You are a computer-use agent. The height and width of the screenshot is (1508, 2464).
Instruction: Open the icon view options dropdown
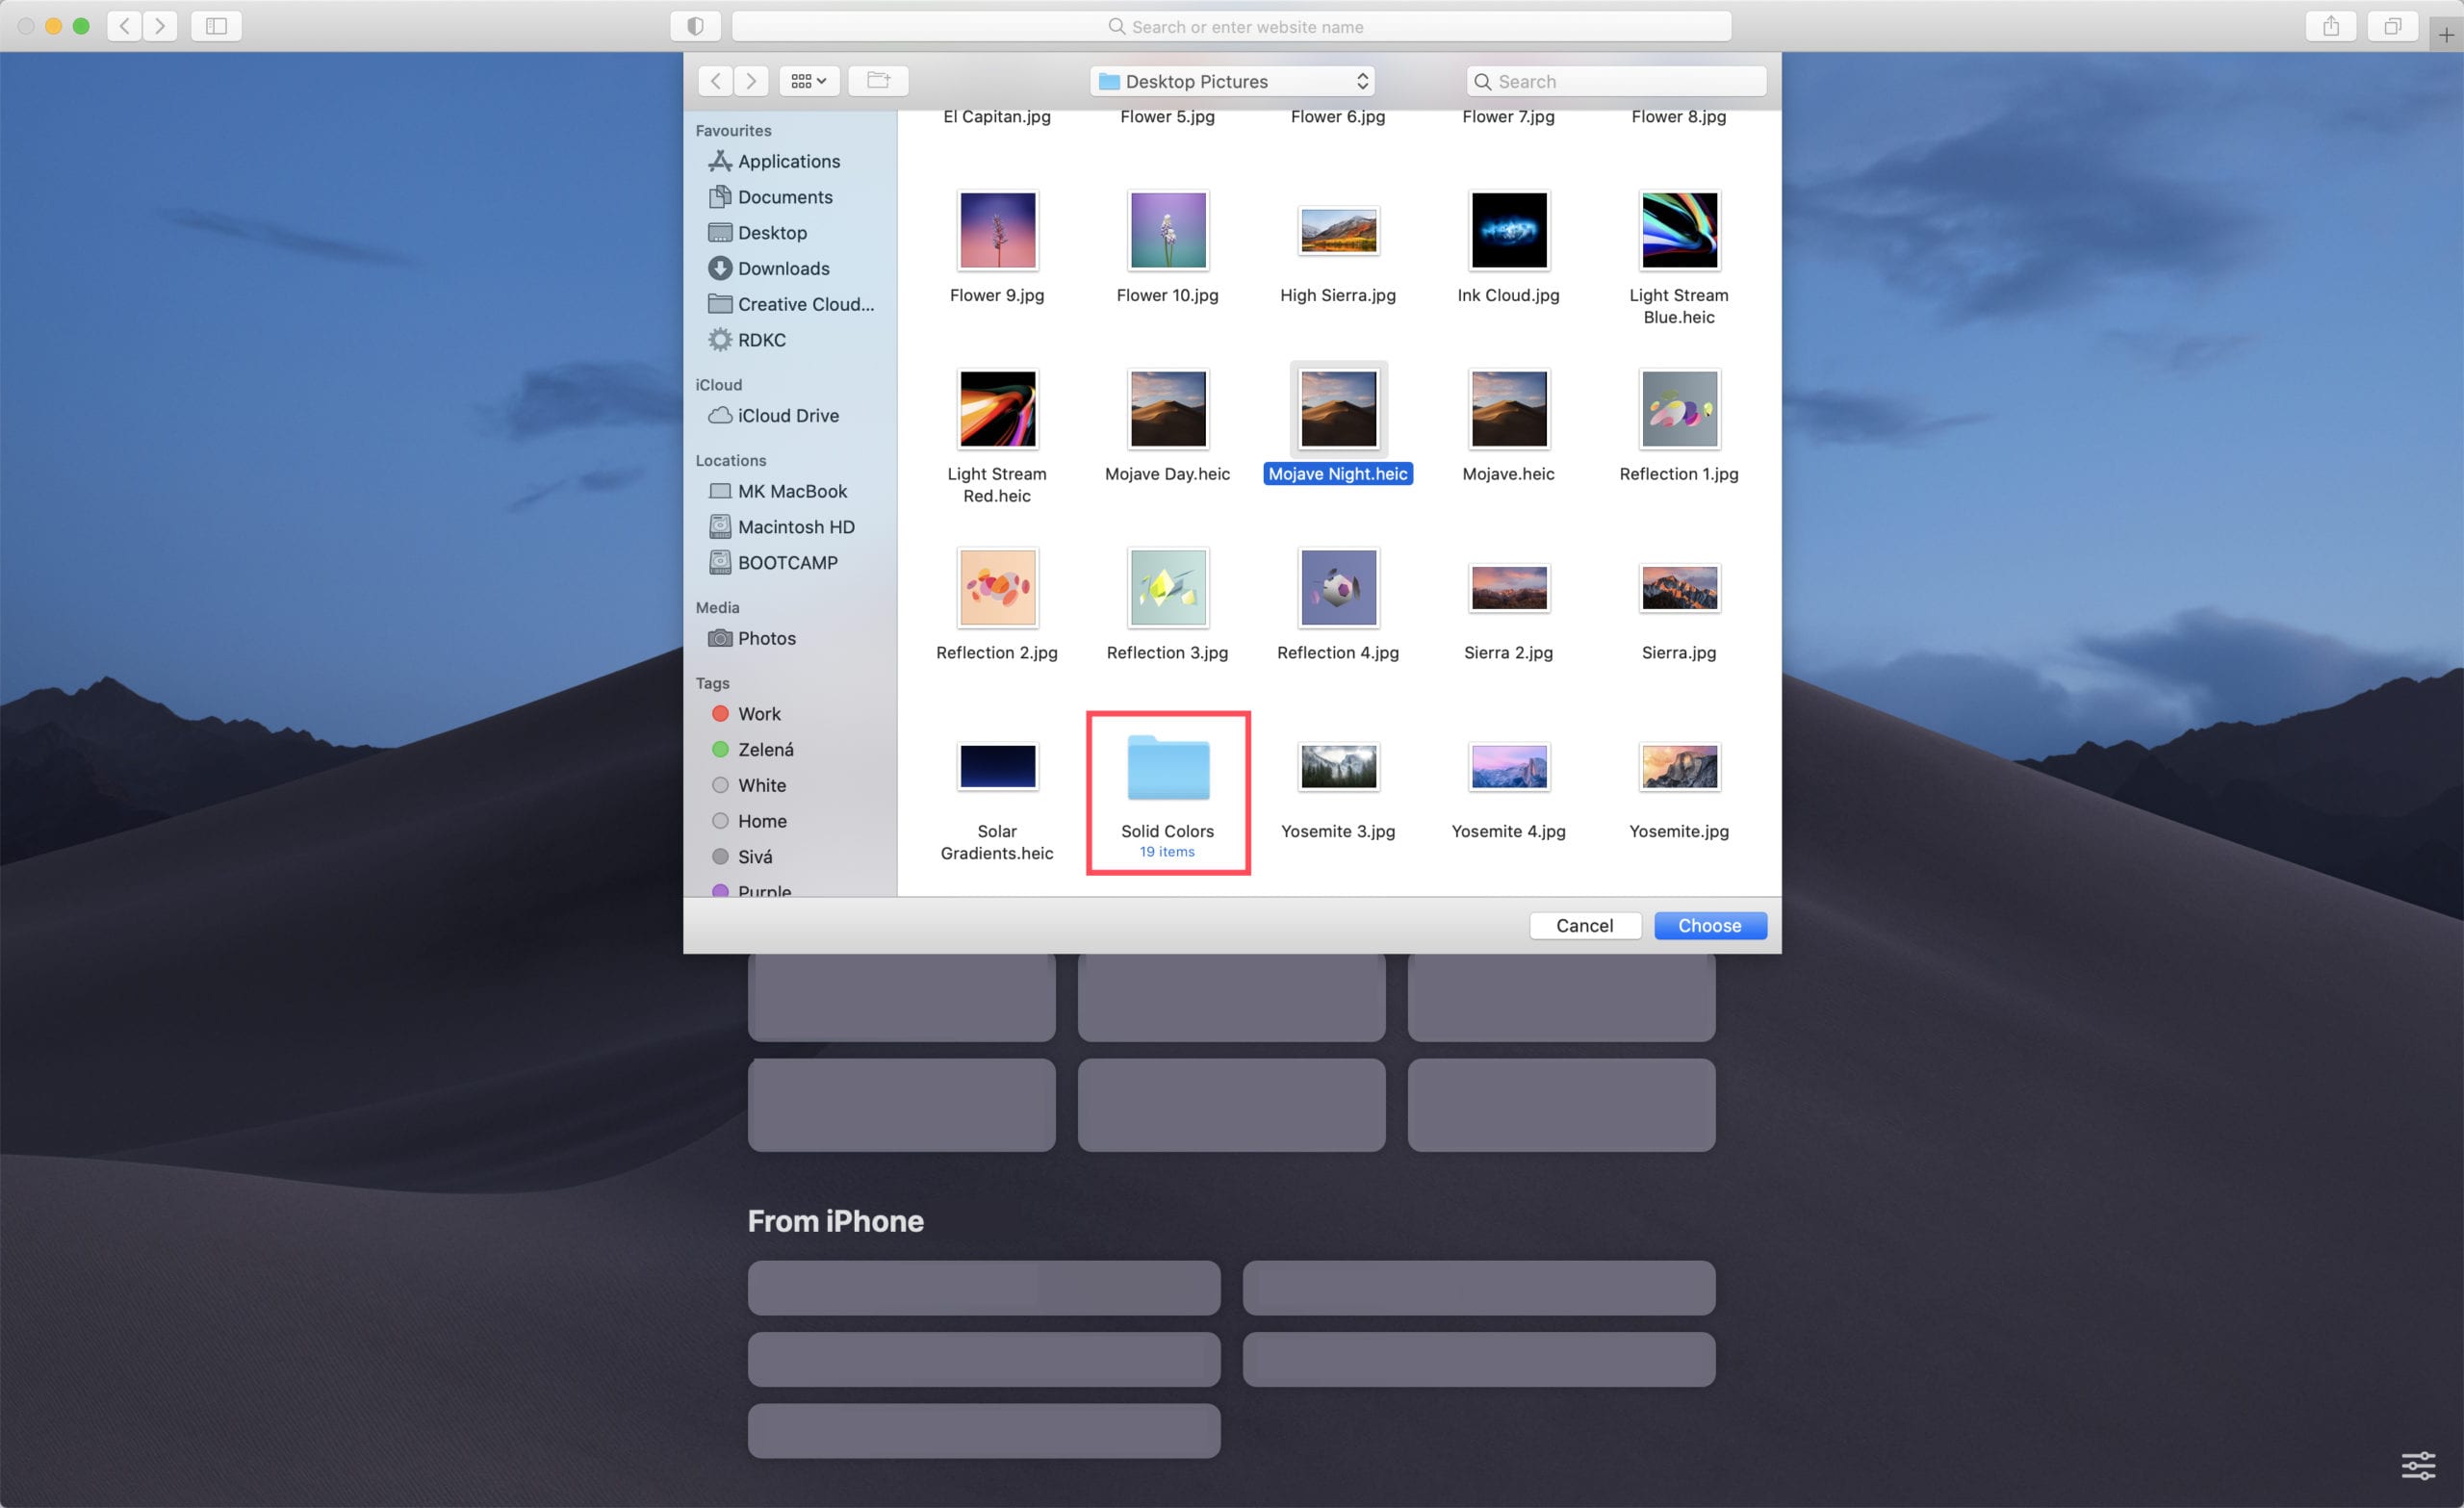click(808, 81)
